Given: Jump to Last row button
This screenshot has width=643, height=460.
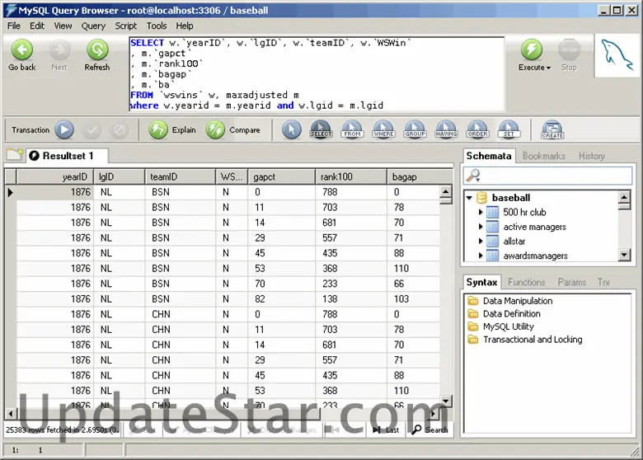Looking at the screenshot, I should tap(386, 429).
